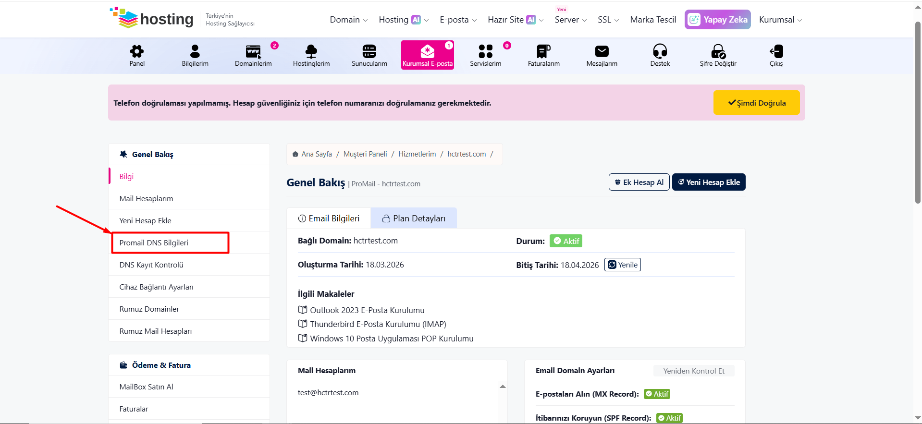This screenshot has width=922, height=424.
Task: Expand the E-posta dropdown menu
Action: (458, 20)
